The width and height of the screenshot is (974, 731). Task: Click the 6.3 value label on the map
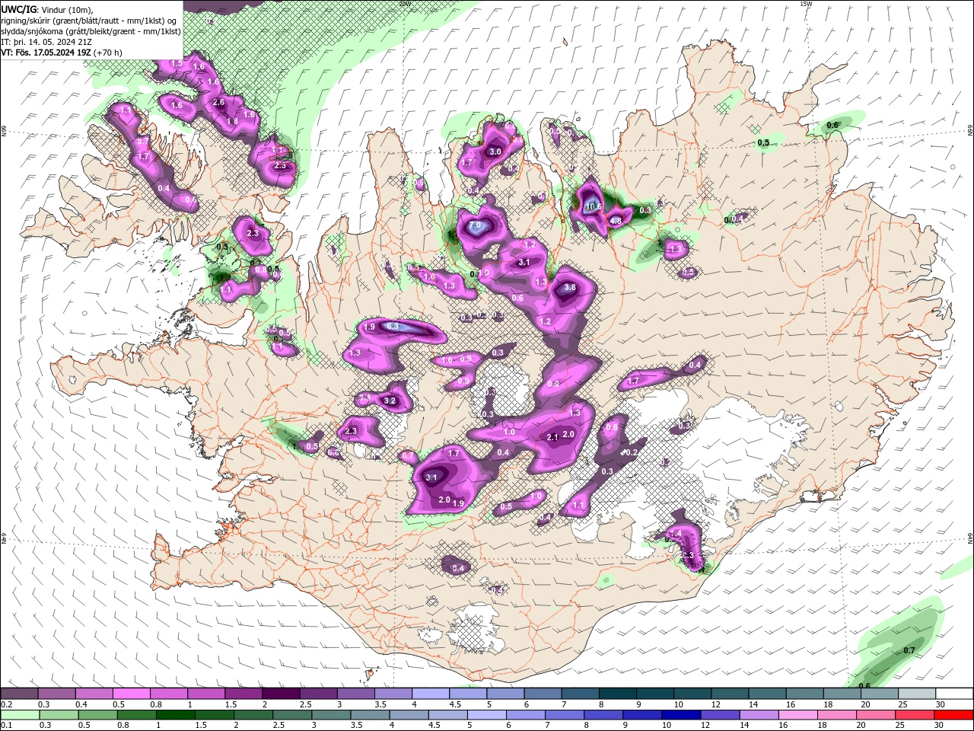(x=393, y=327)
